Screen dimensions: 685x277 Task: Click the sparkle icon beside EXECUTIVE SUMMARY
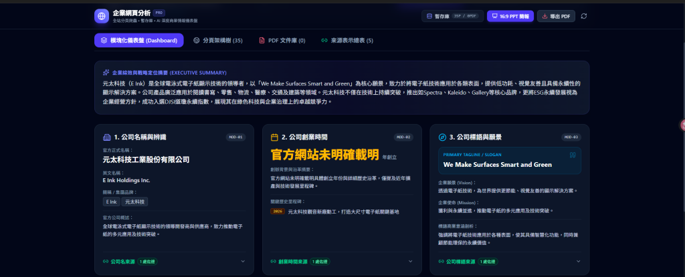coord(106,73)
